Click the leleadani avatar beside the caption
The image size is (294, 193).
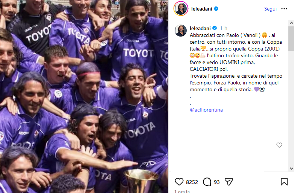pyautogui.click(x=181, y=31)
